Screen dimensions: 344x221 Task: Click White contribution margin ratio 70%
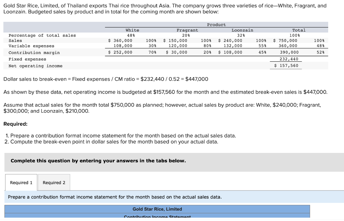coord(153,52)
